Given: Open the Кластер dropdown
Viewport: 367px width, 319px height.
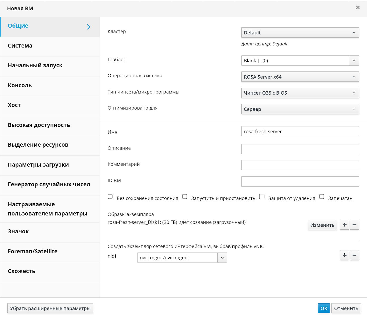Looking at the screenshot, I should [x=300, y=33].
